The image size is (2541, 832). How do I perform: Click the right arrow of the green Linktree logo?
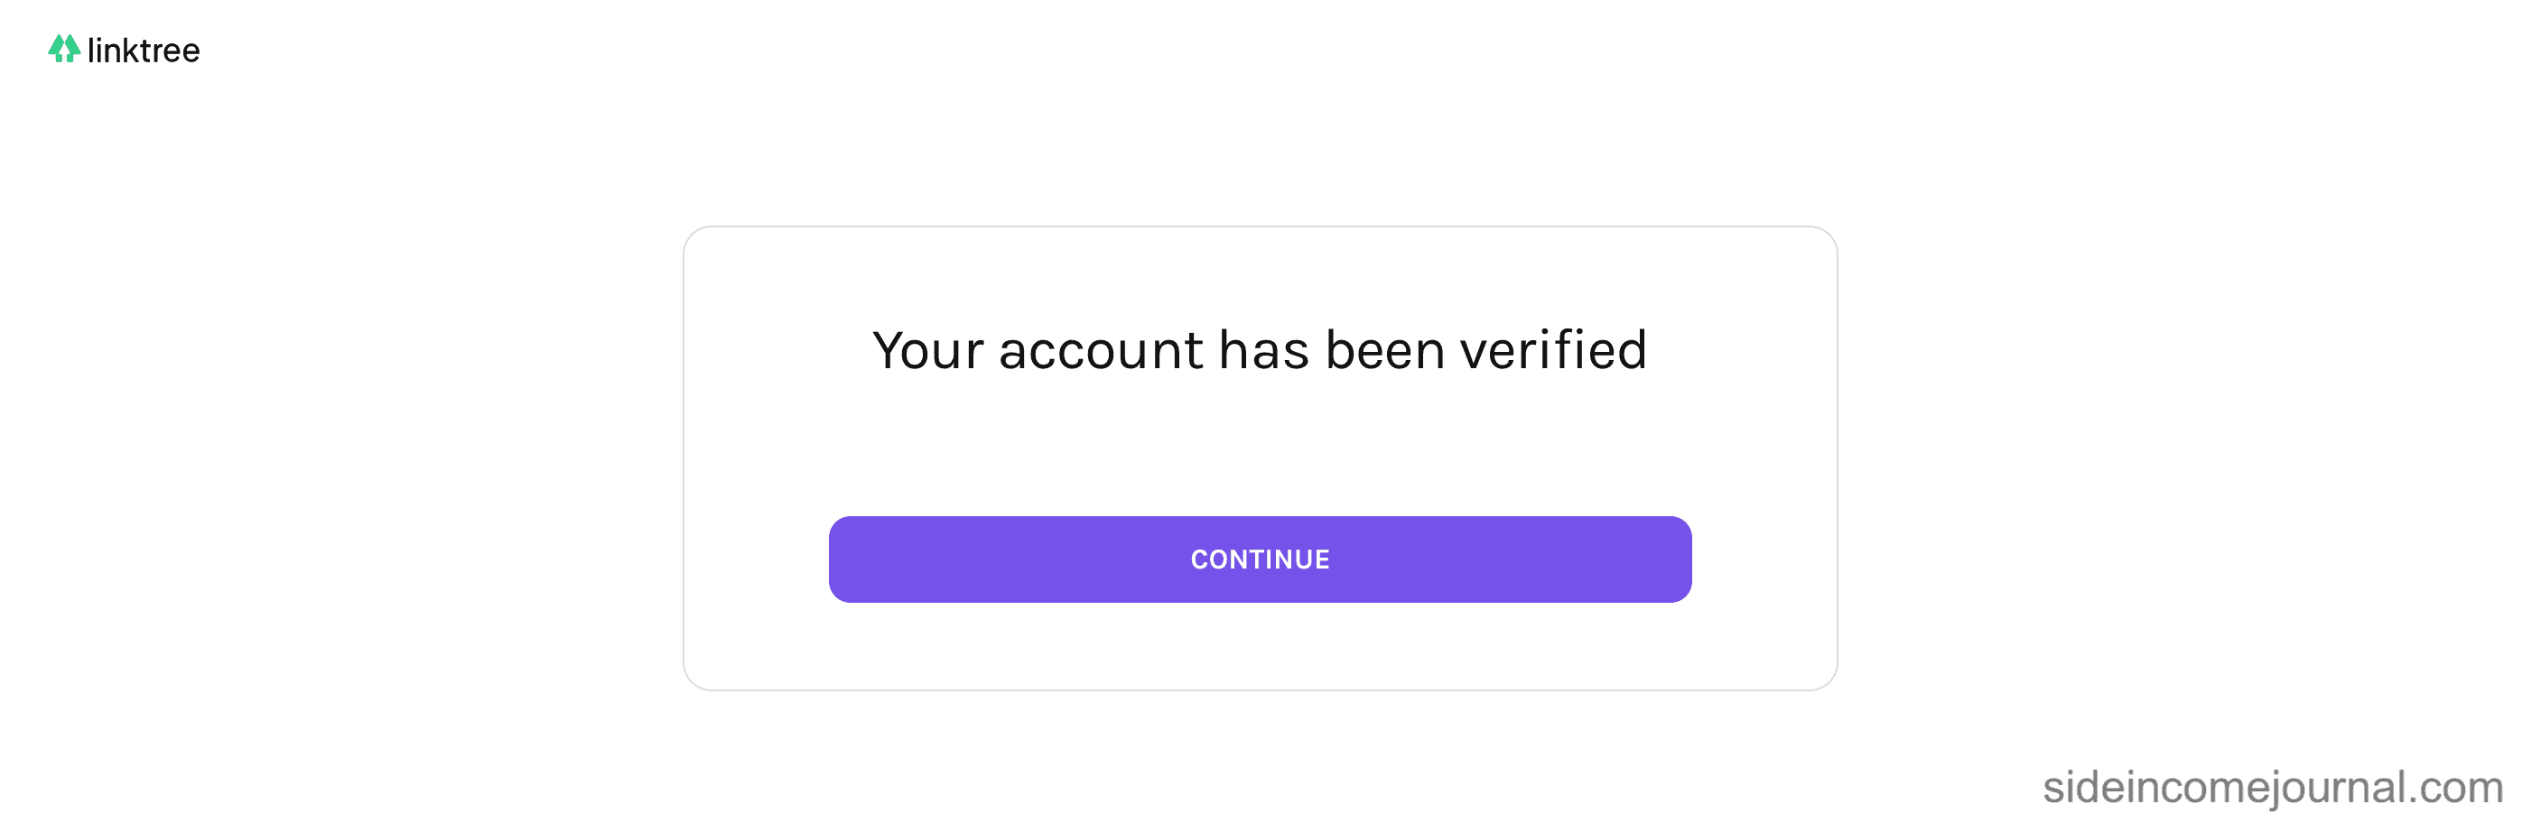coord(72,49)
